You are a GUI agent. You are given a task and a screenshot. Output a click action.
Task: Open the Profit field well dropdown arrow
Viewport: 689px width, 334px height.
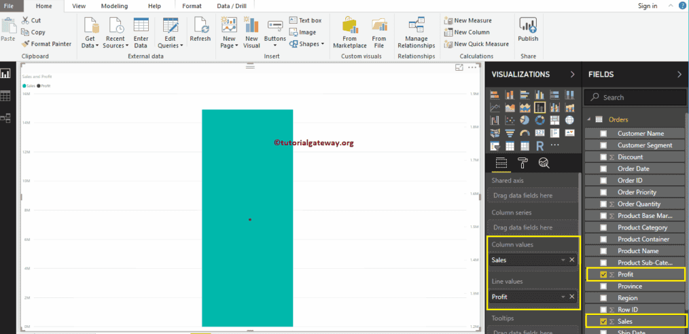point(563,297)
